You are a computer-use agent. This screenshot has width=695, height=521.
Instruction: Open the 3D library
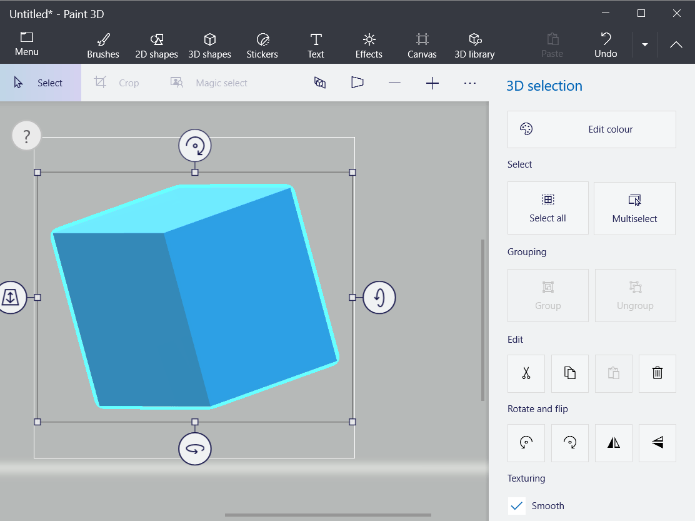click(474, 44)
